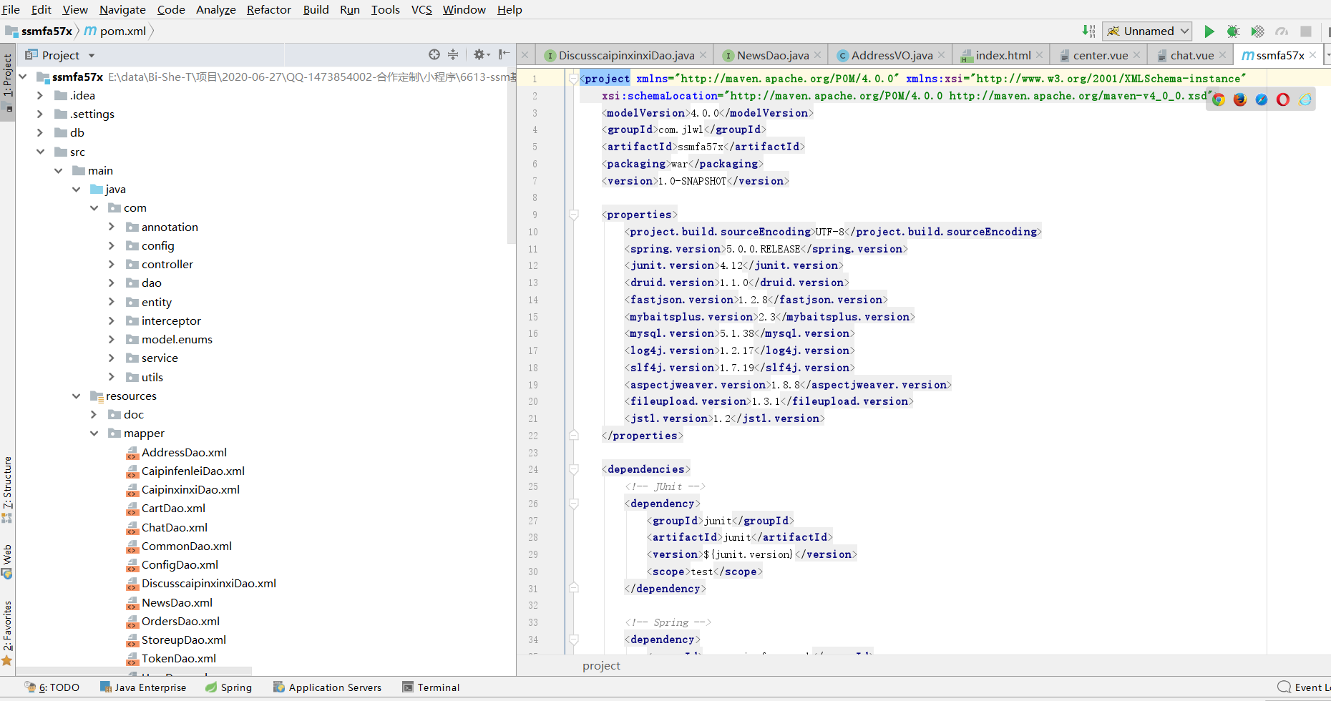
Task: Expand the controller package
Action: 111,264
